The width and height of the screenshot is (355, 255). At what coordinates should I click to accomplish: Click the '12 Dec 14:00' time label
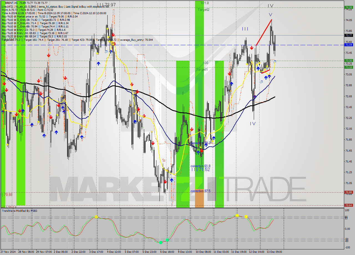coord(256,252)
